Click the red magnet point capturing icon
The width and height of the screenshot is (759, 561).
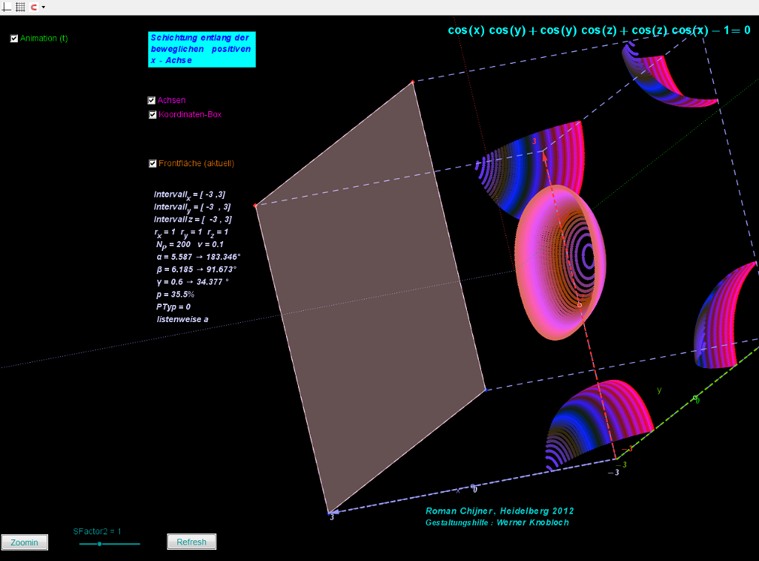(33, 7)
